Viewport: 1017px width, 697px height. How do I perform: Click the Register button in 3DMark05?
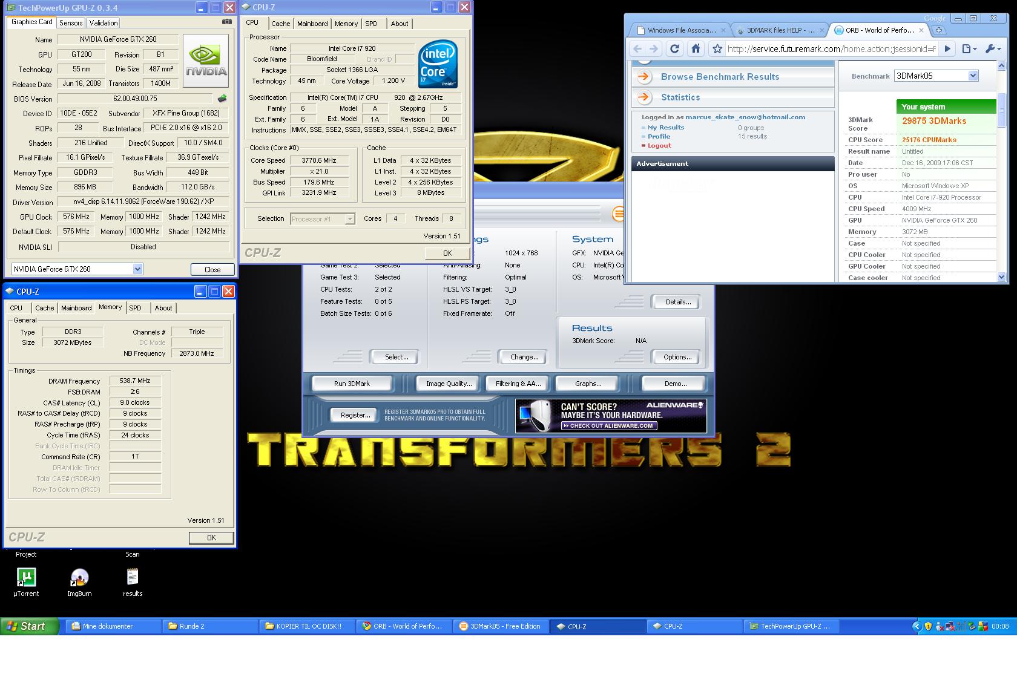[x=355, y=415]
